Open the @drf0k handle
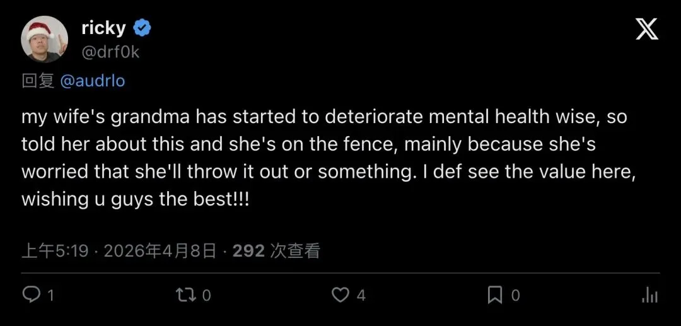The width and height of the screenshot is (681, 326). coord(110,52)
